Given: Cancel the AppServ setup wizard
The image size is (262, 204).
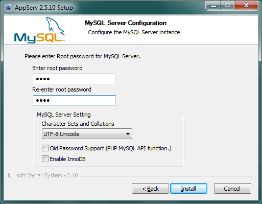Looking at the screenshot, I should (x=232, y=189).
